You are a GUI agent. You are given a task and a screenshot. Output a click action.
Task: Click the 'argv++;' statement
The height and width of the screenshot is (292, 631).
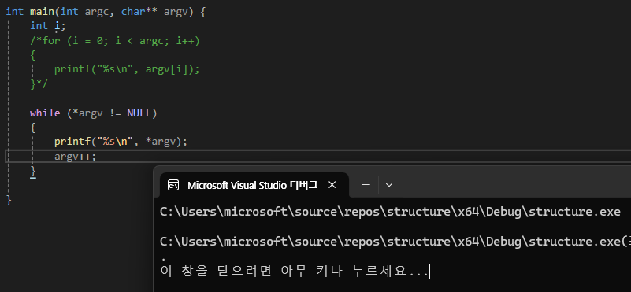(76, 156)
